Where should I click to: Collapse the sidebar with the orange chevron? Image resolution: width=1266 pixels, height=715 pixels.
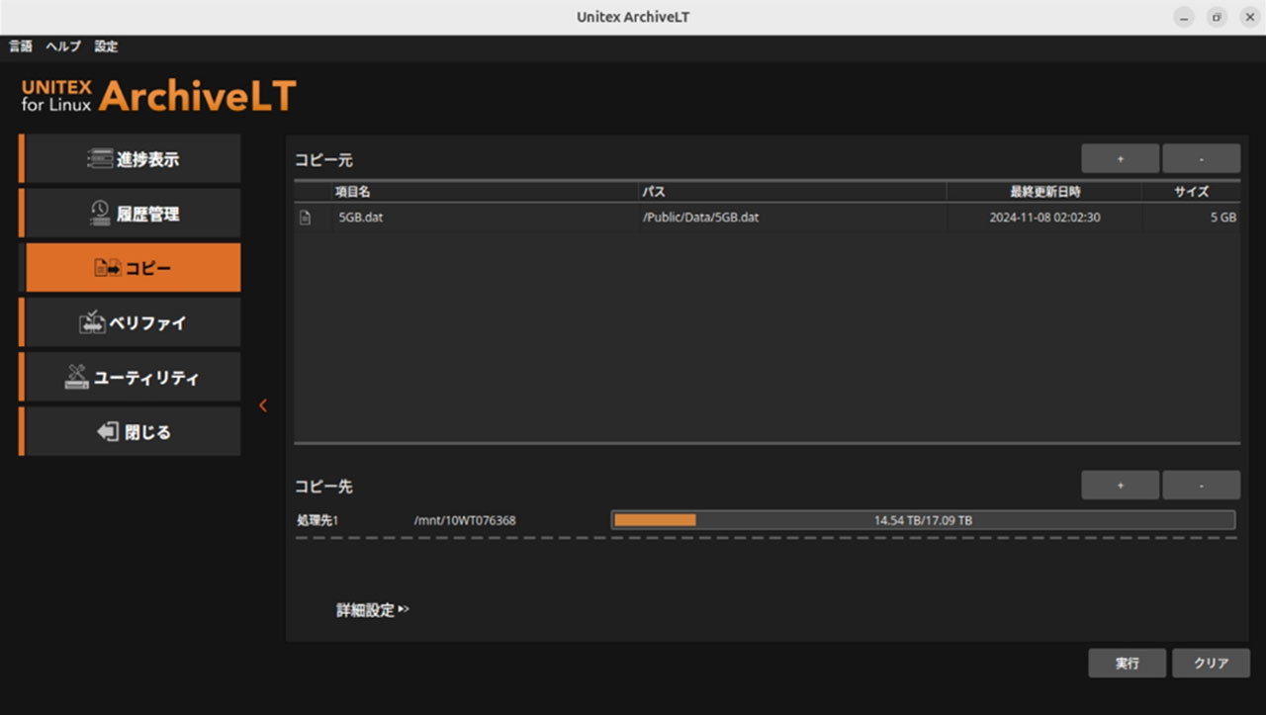coord(263,405)
